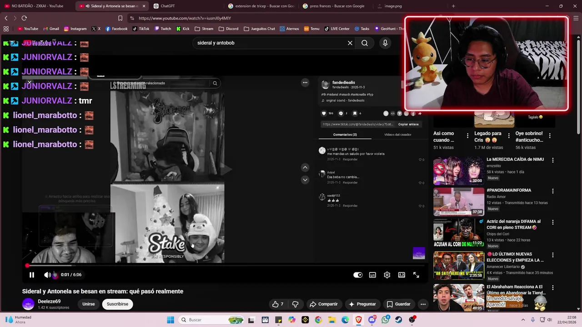This screenshot has width=582, height=327.
Task: Open the '#PANORAMAINFORMA' video thumbnail
Action: pyautogui.click(x=459, y=202)
